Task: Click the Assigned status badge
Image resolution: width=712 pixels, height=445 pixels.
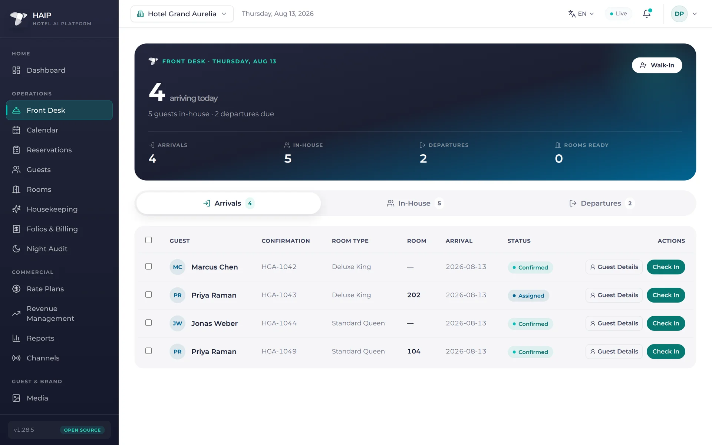Action: click(x=528, y=296)
